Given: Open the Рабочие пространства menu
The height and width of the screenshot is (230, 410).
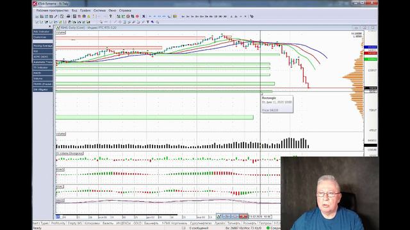Looking at the screenshot, I should click(x=53, y=10).
